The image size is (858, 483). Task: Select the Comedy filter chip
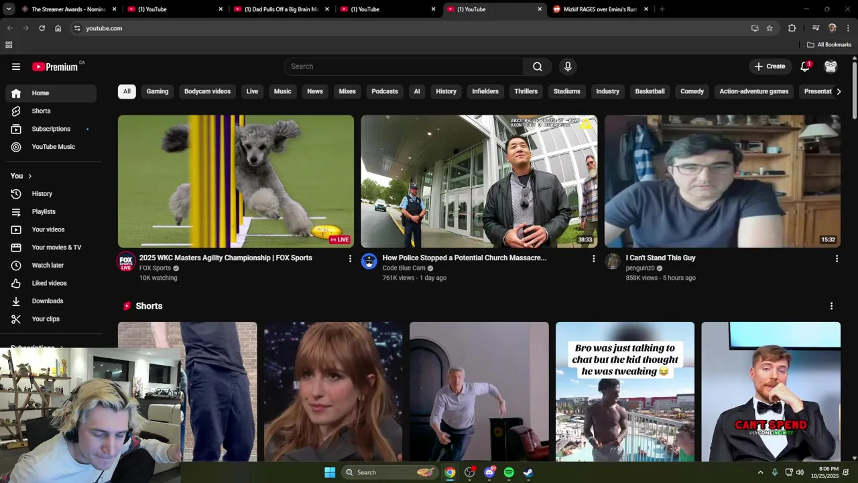tap(692, 91)
